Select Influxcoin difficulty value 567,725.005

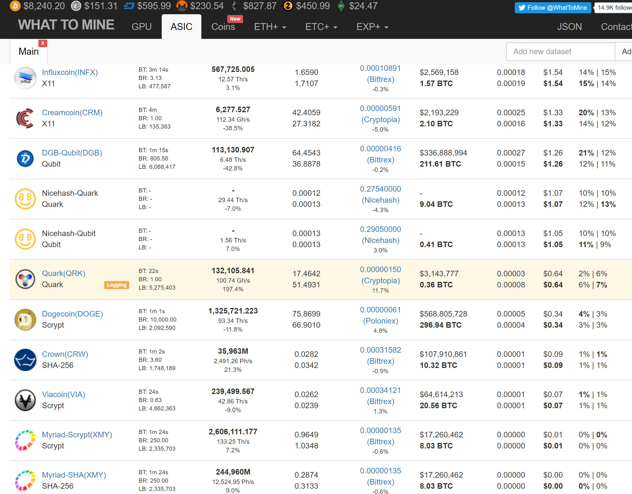click(x=233, y=69)
